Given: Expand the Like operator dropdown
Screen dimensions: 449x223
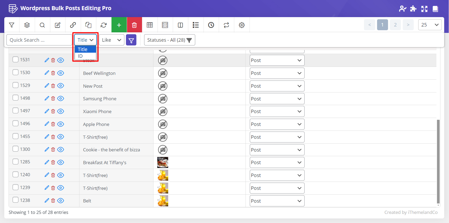Looking at the screenshot, I should 112,40.
